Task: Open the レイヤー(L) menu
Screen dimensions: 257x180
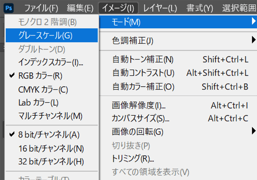Action: (160, 8)
